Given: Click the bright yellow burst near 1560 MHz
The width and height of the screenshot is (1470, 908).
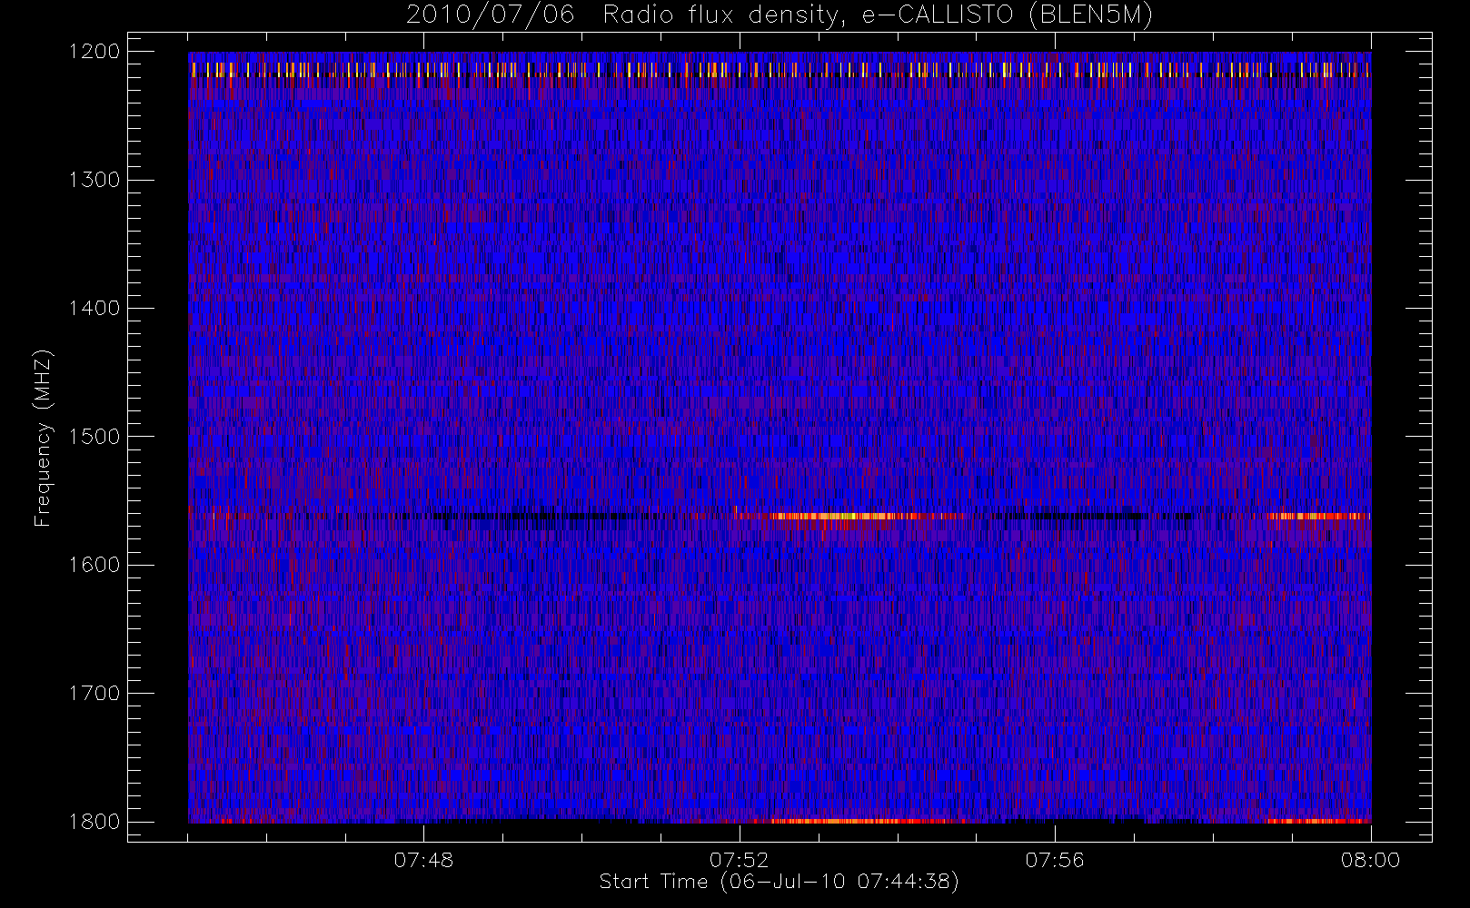Looking at the screenshot, I should tap(840, 516).
